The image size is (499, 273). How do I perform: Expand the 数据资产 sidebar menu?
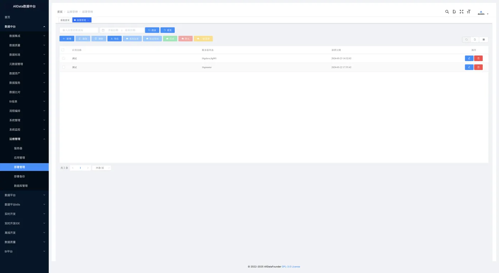24,73
